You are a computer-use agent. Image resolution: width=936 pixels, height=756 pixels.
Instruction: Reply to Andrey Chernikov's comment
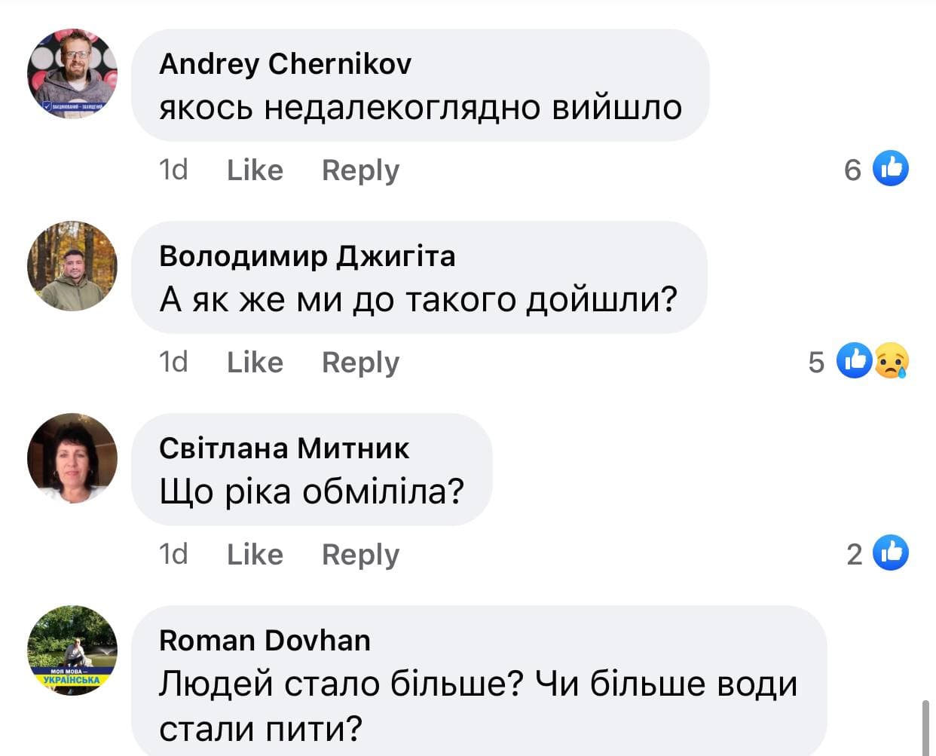click(x=360, y=170)
